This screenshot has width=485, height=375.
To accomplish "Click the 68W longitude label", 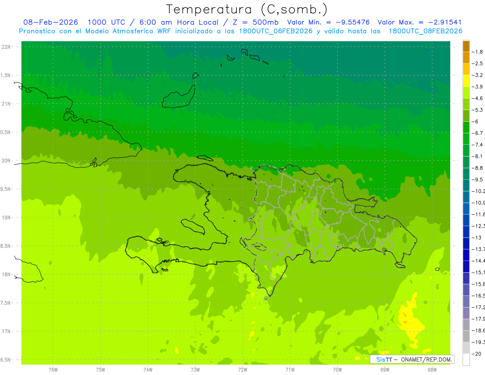I will coord(432,369).
